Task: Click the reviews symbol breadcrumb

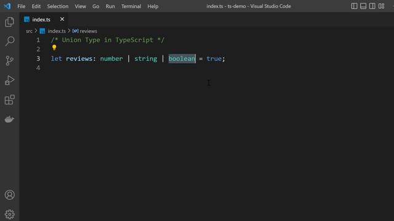Action: click(88, 31)
